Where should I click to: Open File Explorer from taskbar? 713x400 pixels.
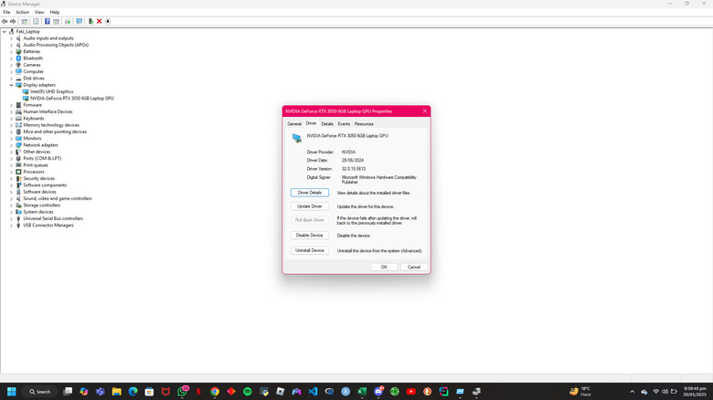click(116, 392)
